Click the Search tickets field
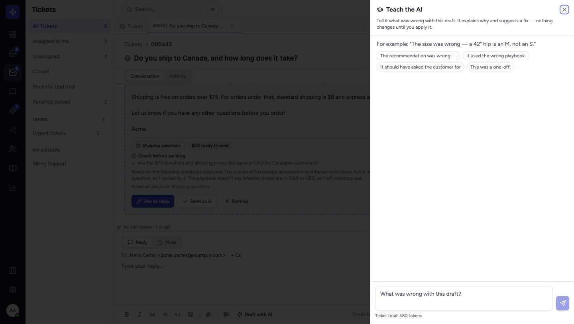The width and height of the screenshot is (574, 324). click(x=172, y=10)
